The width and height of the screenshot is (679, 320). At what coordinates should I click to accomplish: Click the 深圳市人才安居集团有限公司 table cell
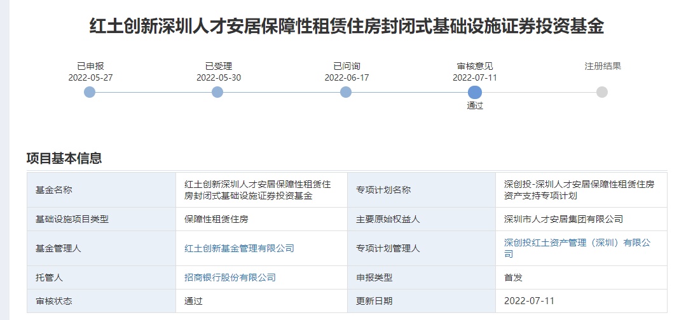click(563, 219)
